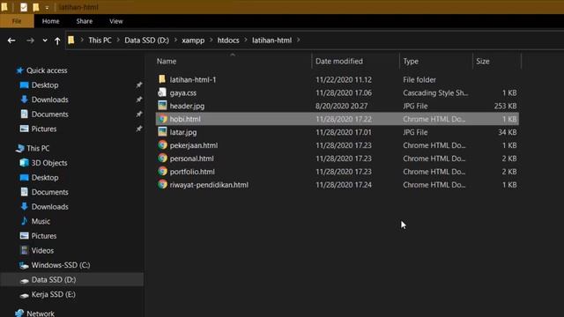Viewport: 564px width, 317px height.
Task: Open the Kerja SSD (E:) drive
Action: 53,294
